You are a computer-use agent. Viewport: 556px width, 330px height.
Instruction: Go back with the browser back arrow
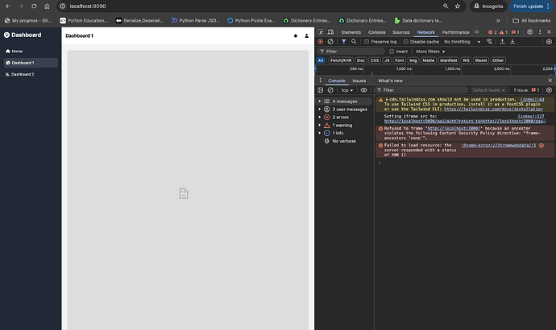8,6
